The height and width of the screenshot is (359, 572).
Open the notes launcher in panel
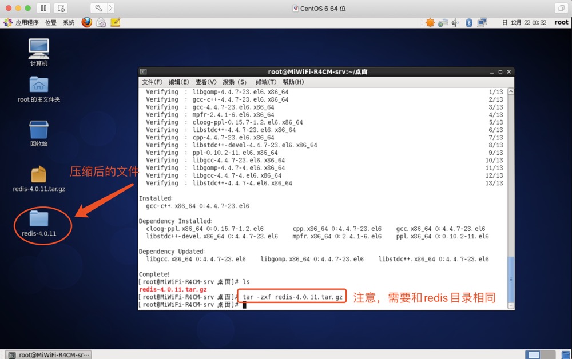[x=115, y=22]
